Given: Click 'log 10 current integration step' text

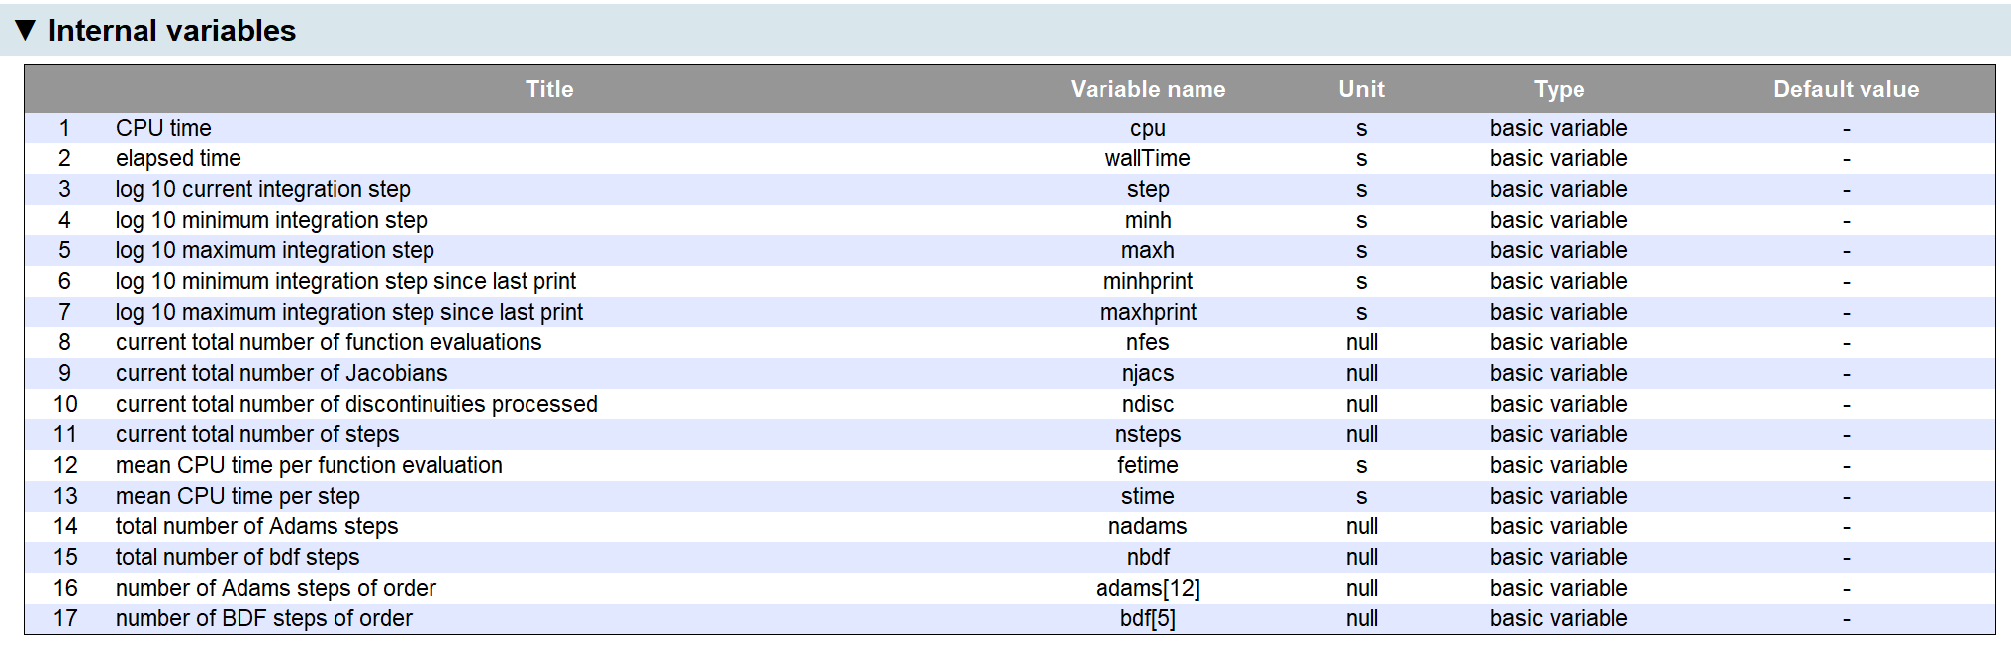Looking at the screenshot, I should (263, 189).
